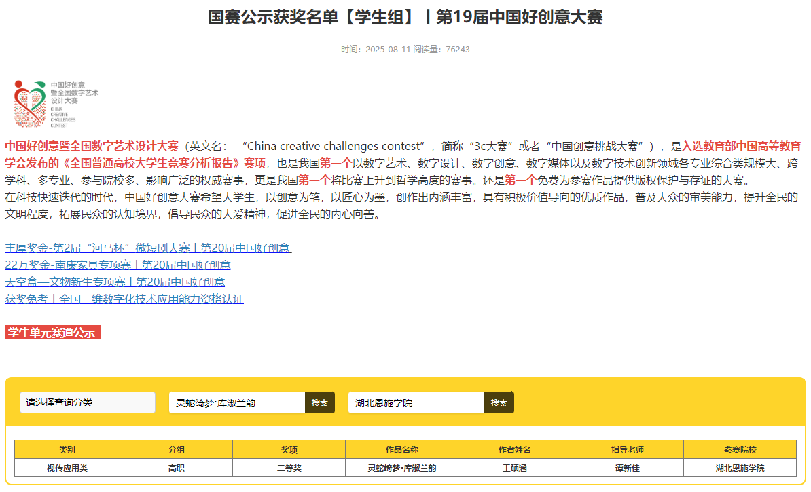
Task: Click the work name search field 灵蛇绮梦·库淑兰韵
Action: 237,402
